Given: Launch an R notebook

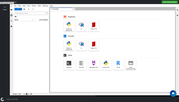Looking at the screenshot, I should pyautogui.click(x=81, y=26).
